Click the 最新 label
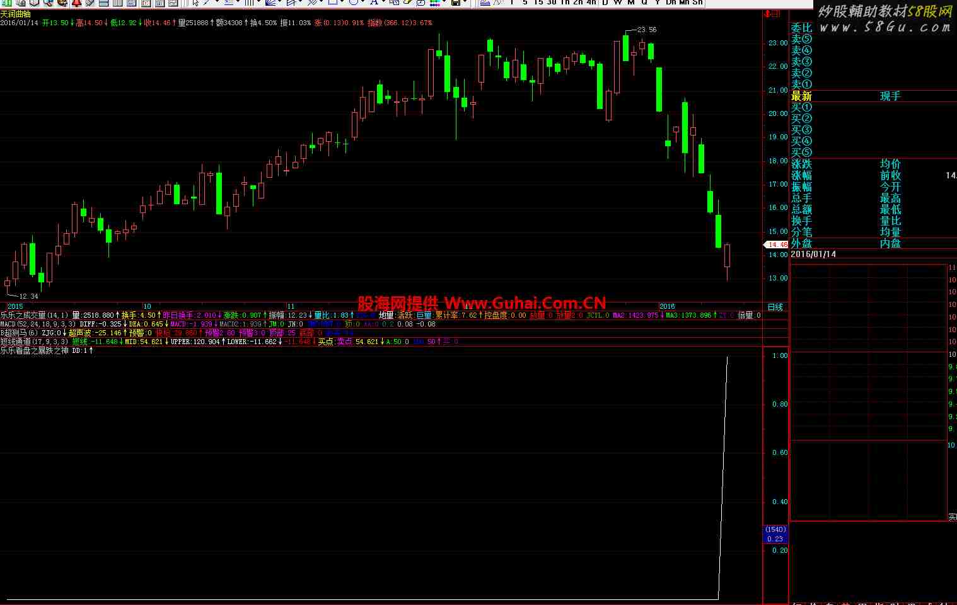Screen dimensions: 957x605 [802, 96]
